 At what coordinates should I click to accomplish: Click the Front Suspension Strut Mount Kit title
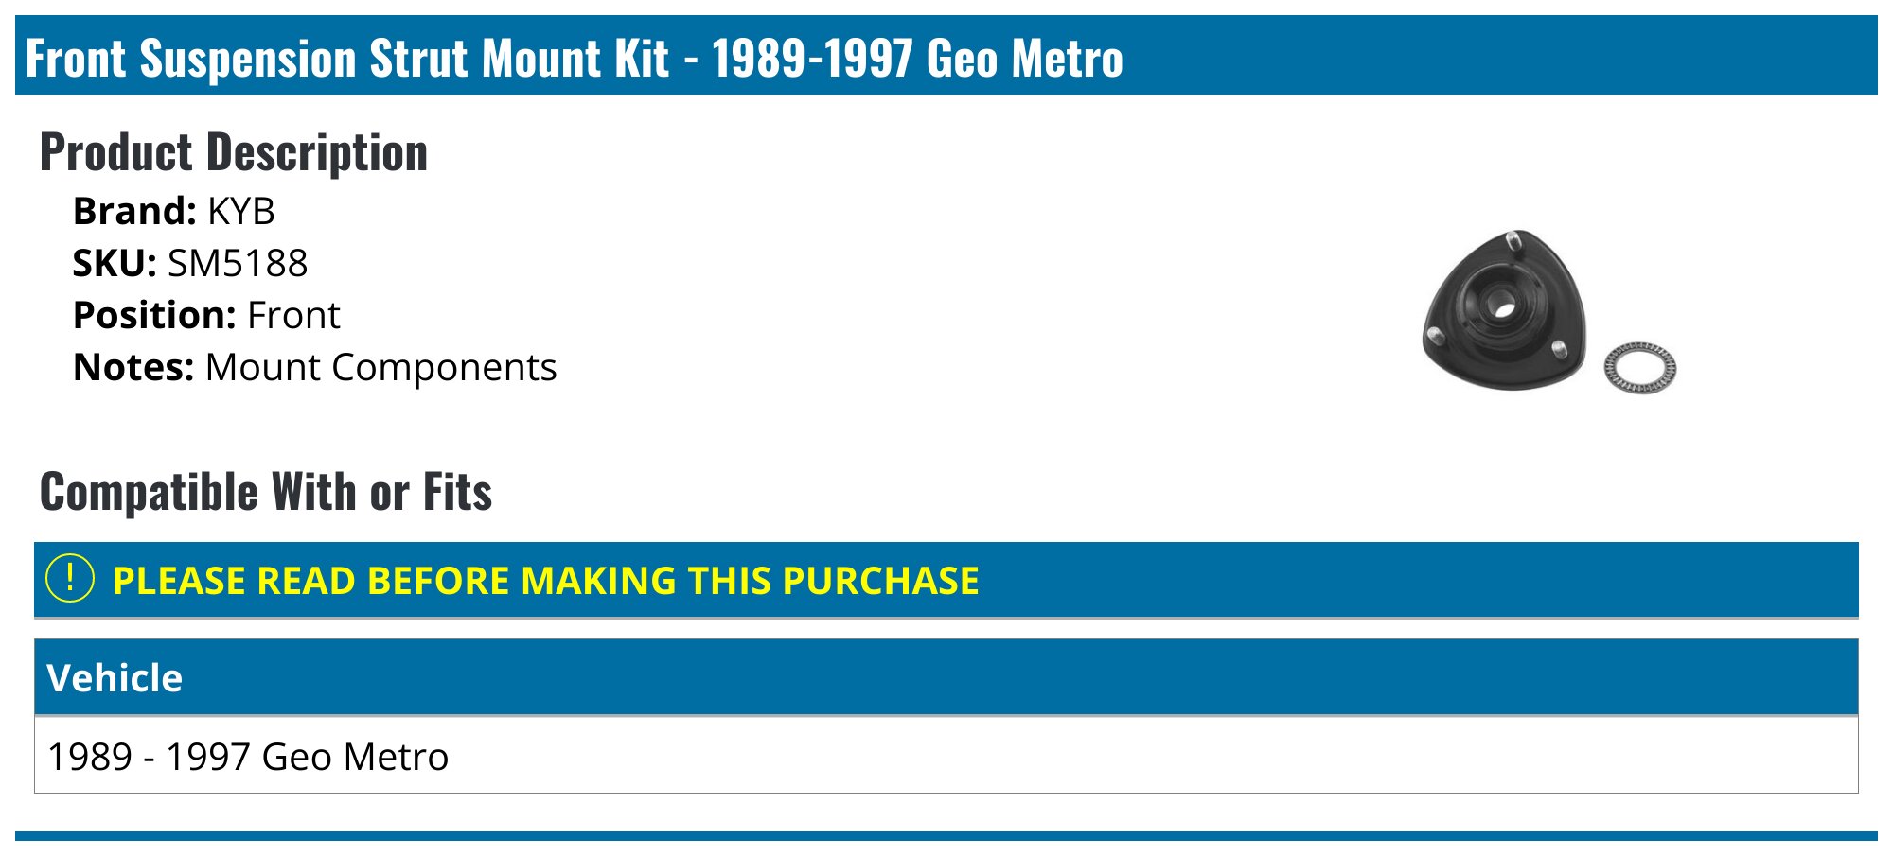tap(346, 58)
